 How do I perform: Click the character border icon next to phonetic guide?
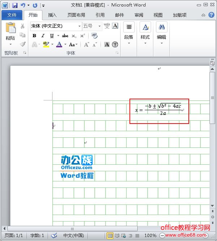115,26
